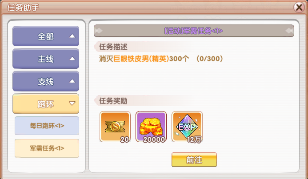Select the 主线 quest category
This screenshot has height=179, width=308.
click(x=46, y=59)
